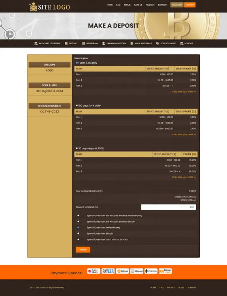The width and height of the screenshot is (227, 296).
Task: Open Account Overview in the submenu
Action: 49,43
